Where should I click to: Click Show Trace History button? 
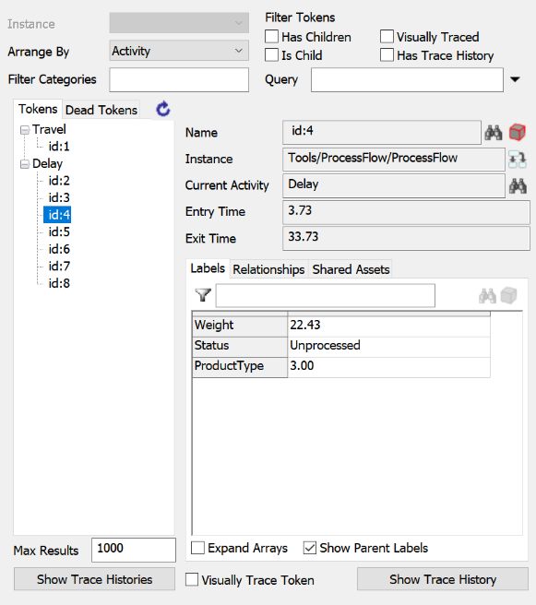[443, 579]
